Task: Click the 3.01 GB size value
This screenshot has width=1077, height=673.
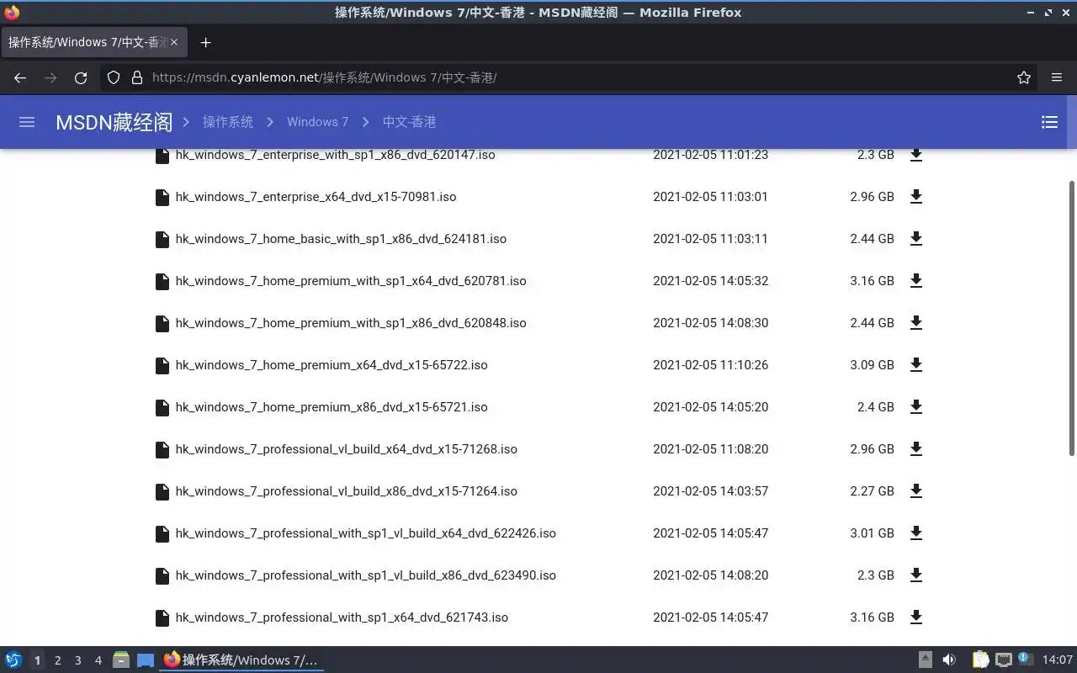Action: (x=872, y=533)
